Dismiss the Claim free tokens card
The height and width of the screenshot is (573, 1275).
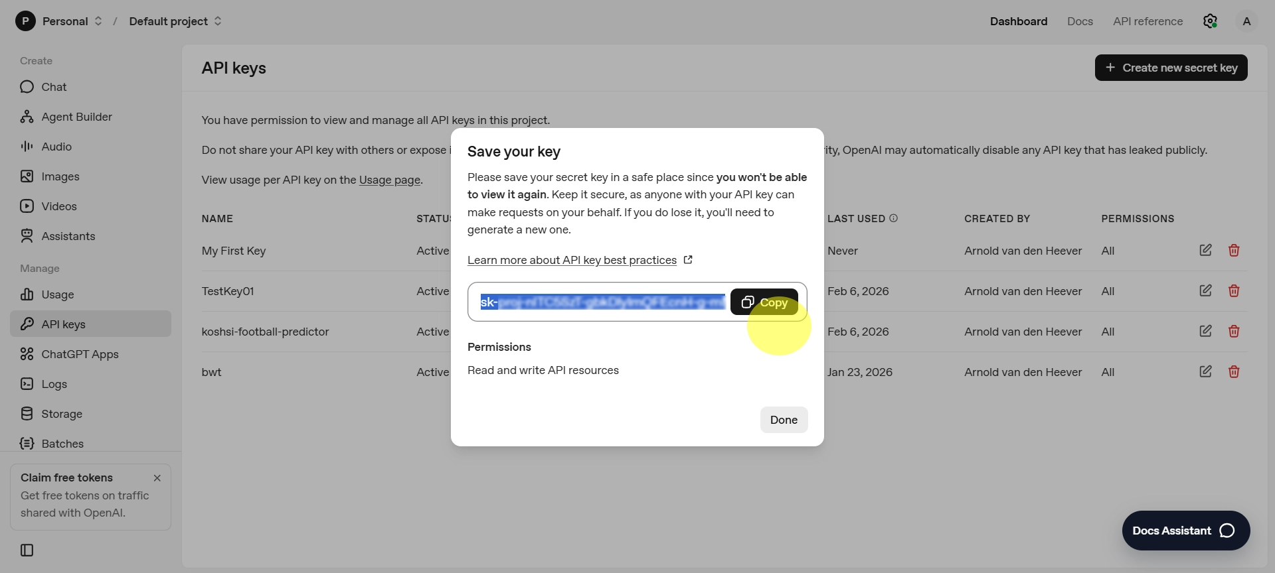coord(157,478)
